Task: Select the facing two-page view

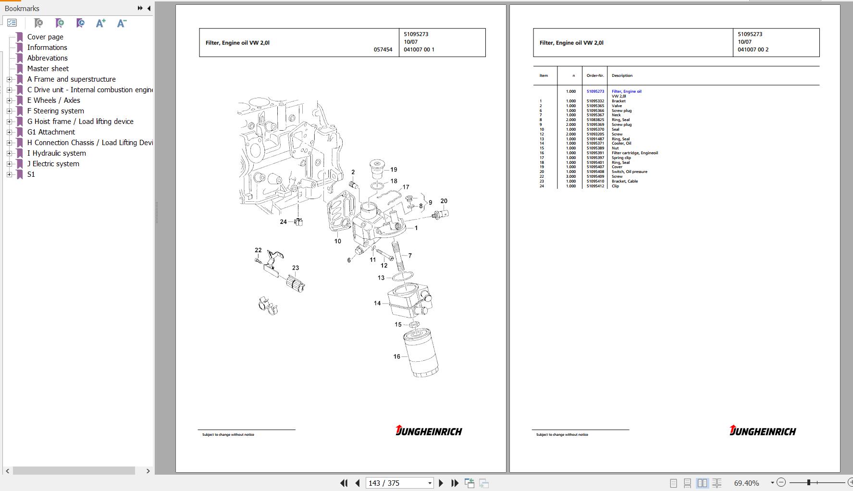Action: 702,483
